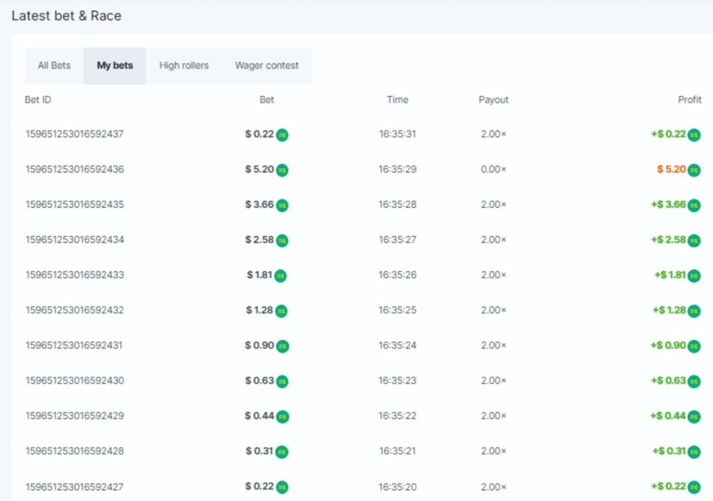Click the coin icon beside $0.90 bet amount
The height and width of the screenshot is (501, 713).
pos(282,346)
